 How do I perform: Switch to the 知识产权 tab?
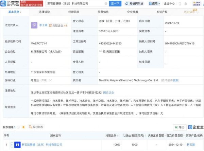[162, 12]
